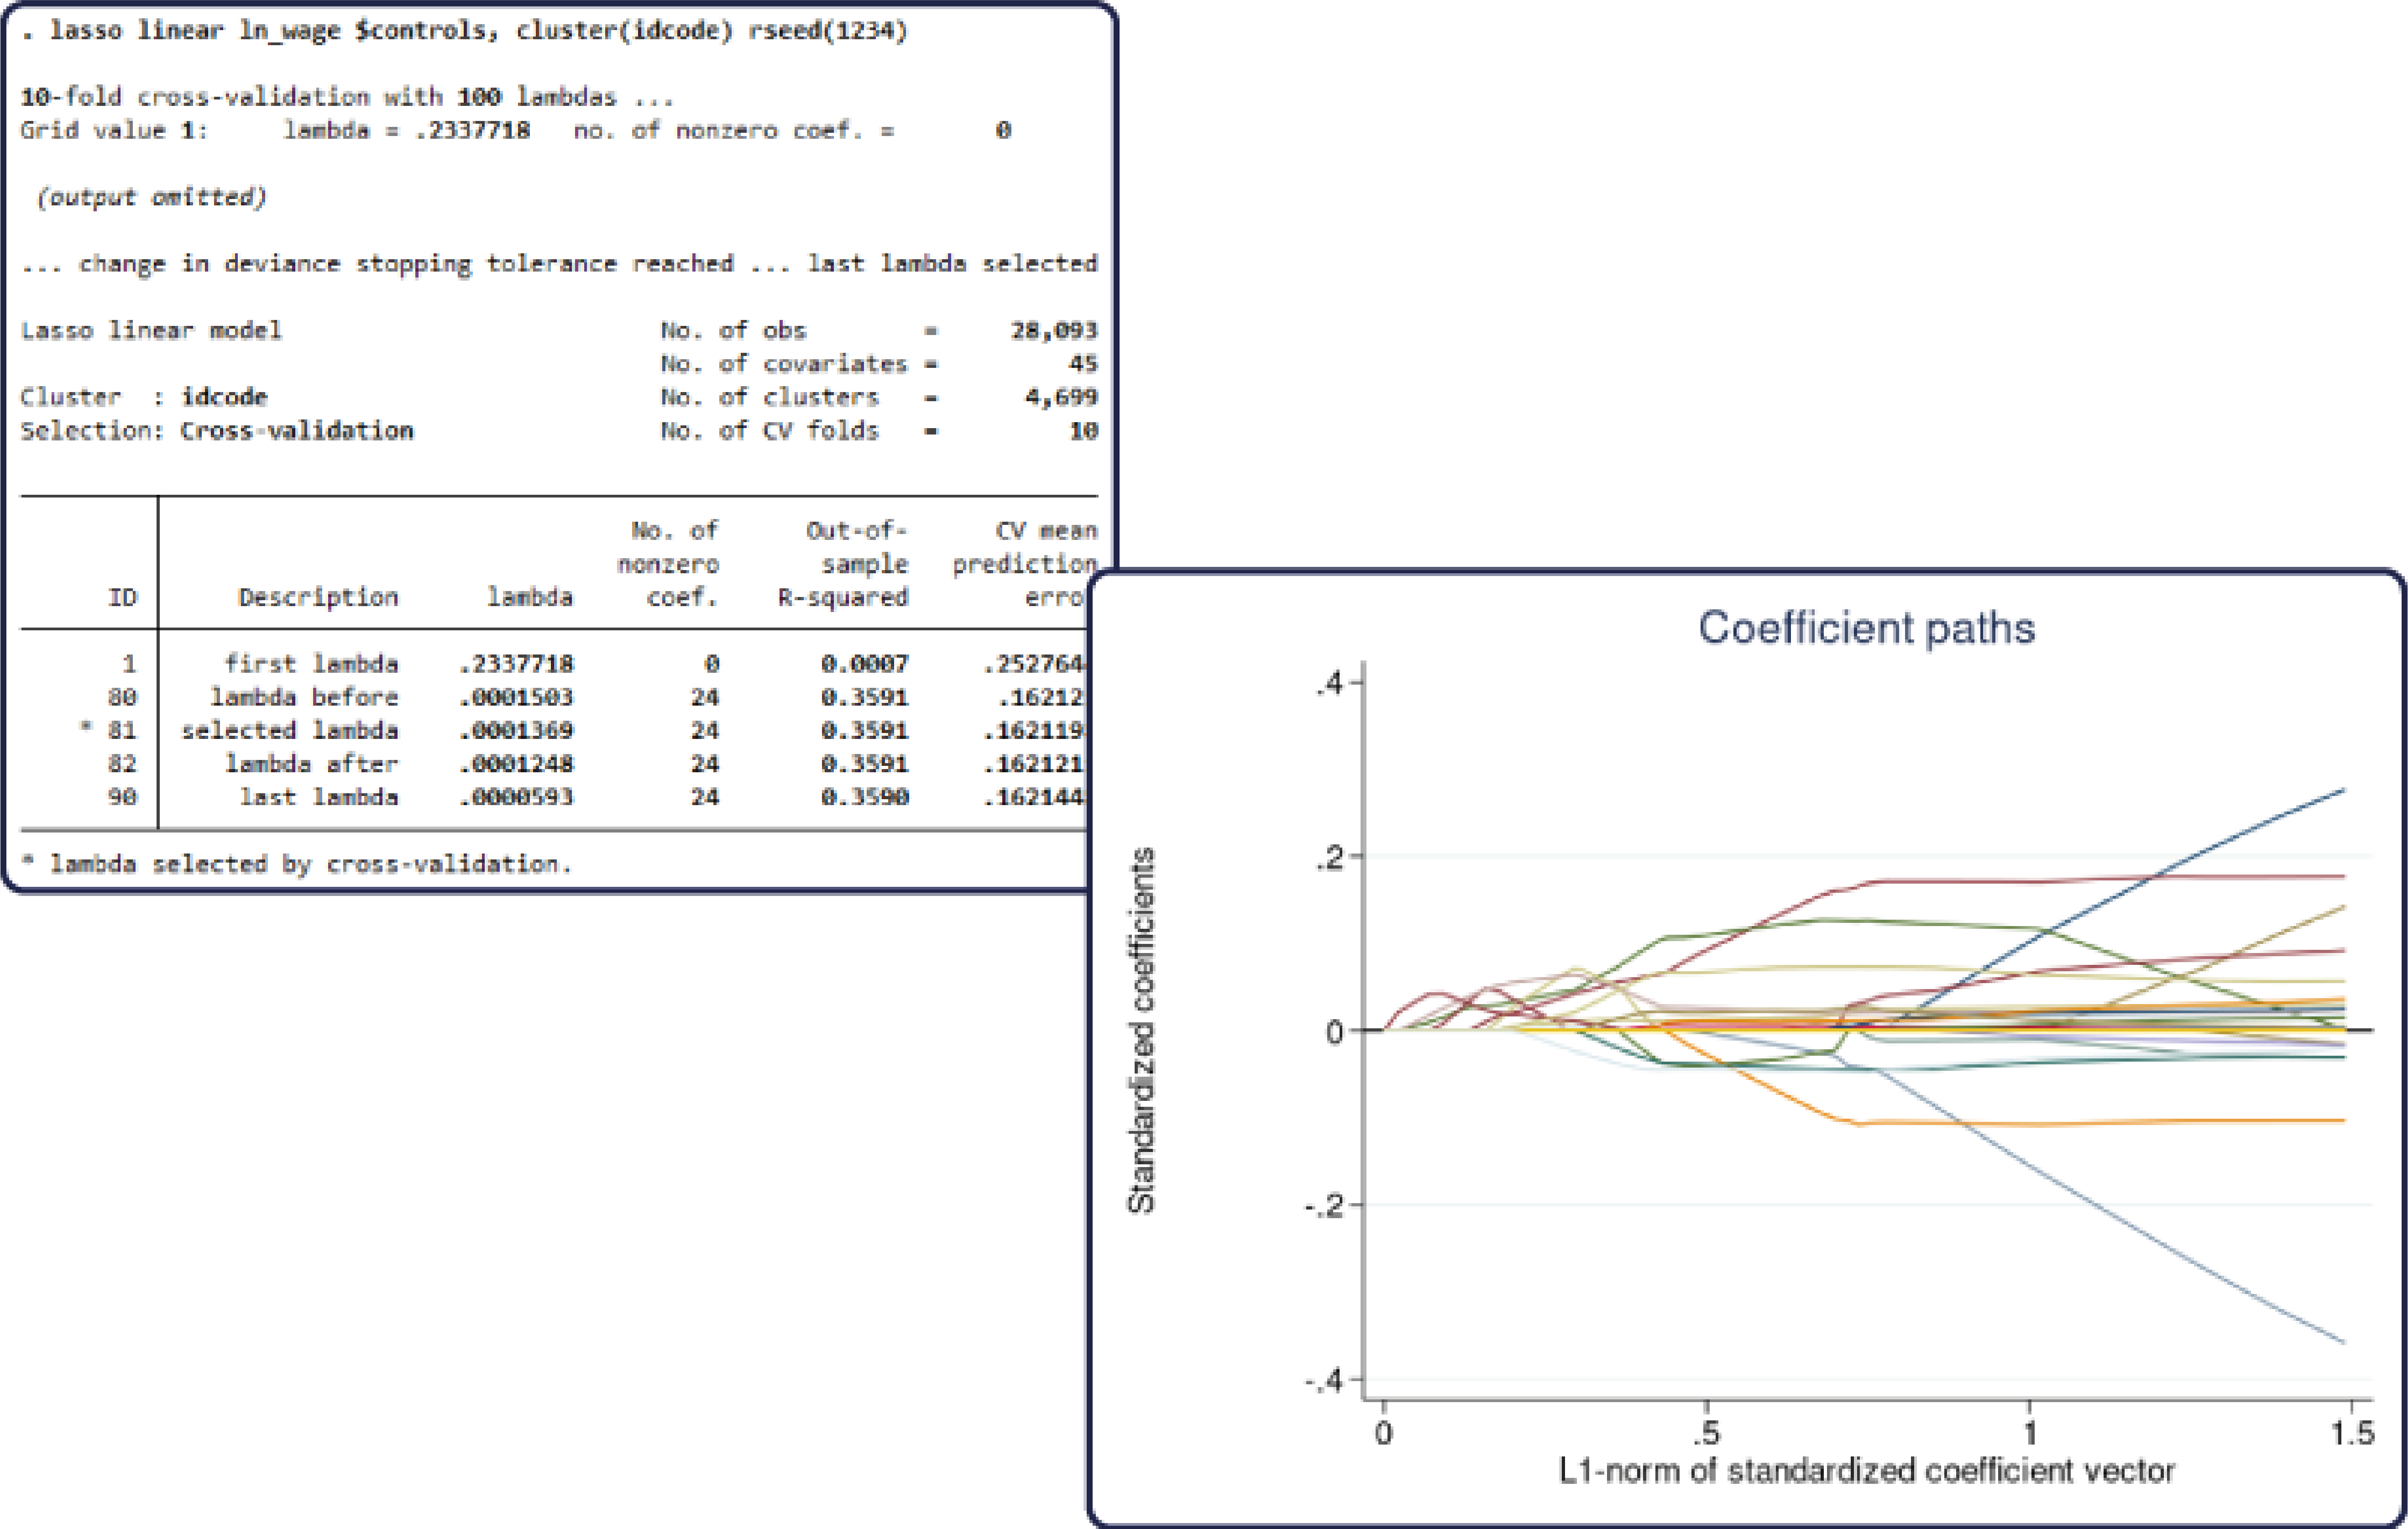Select the '10-fold cross-validation with 100 lambdas' line
This screenshot has height=1529, width=2408.
click(347, 97)
